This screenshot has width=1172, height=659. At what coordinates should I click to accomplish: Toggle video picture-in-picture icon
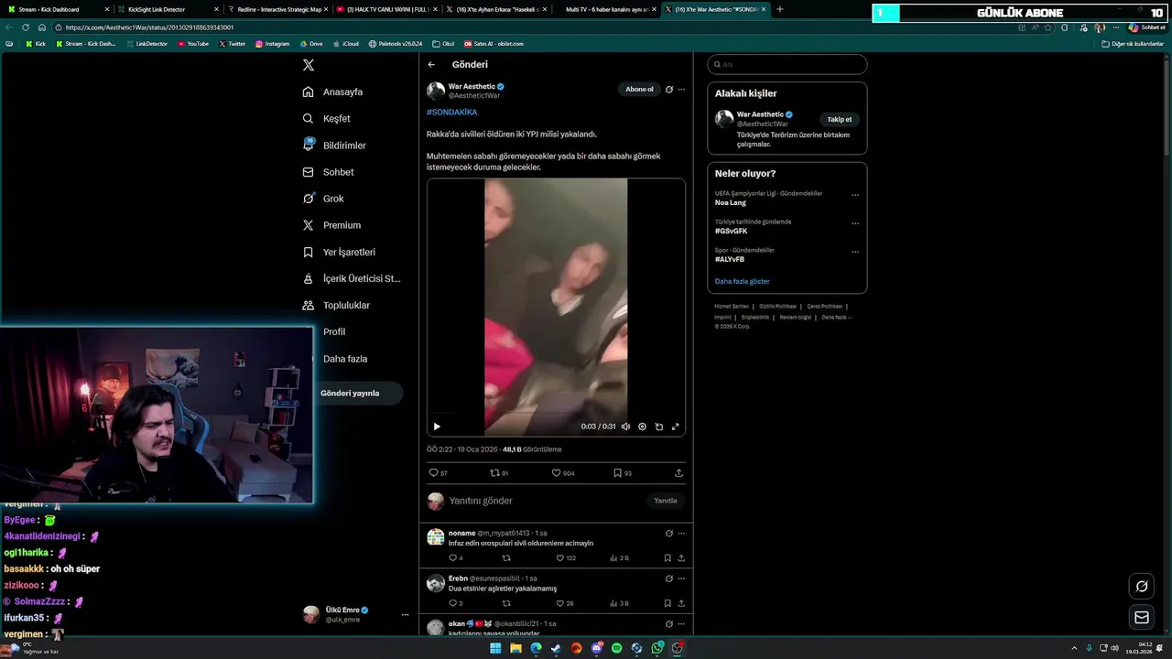(x=658, y=427)
